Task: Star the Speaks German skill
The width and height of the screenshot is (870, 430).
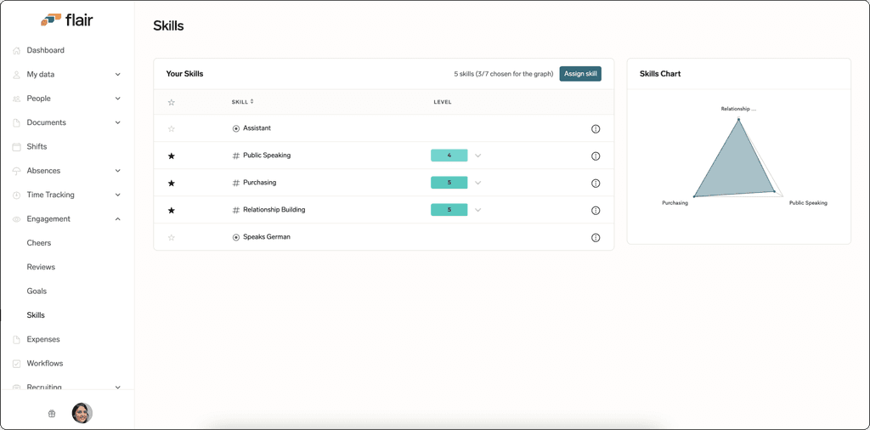Action: point(172,237)
